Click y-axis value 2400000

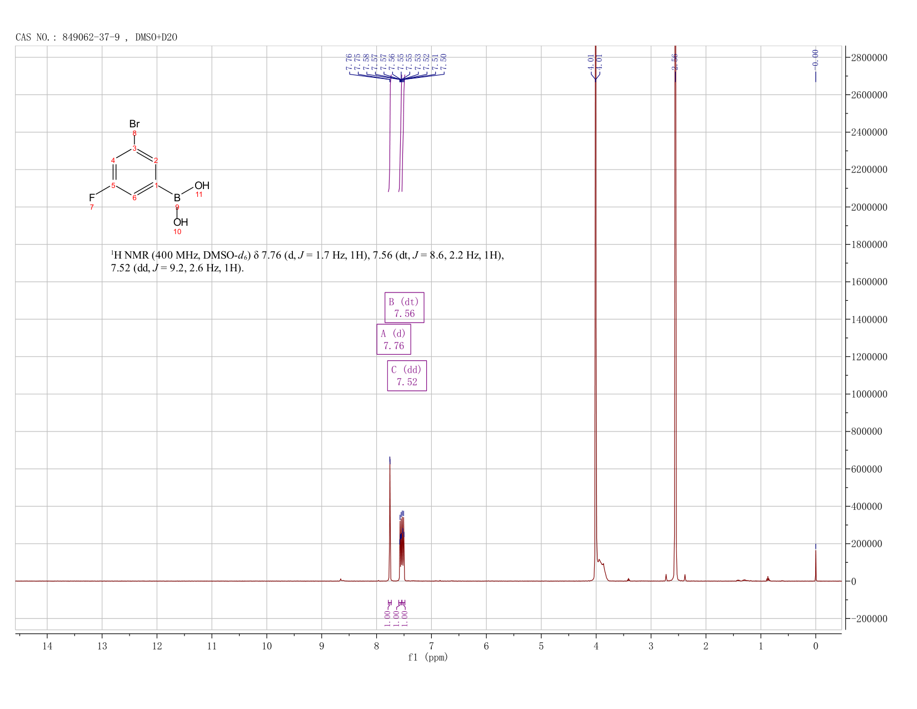pyautogui.click(x=868, y=132)
